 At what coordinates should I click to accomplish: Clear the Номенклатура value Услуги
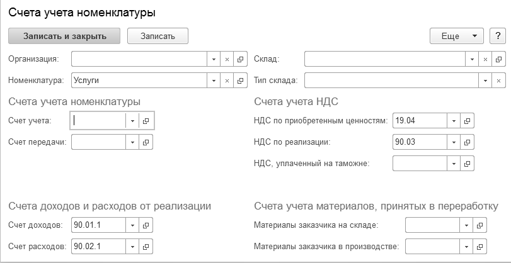coord(227,81)
